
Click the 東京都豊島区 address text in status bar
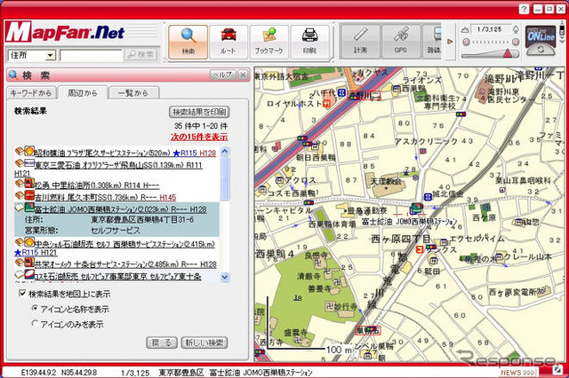(181, 372)
